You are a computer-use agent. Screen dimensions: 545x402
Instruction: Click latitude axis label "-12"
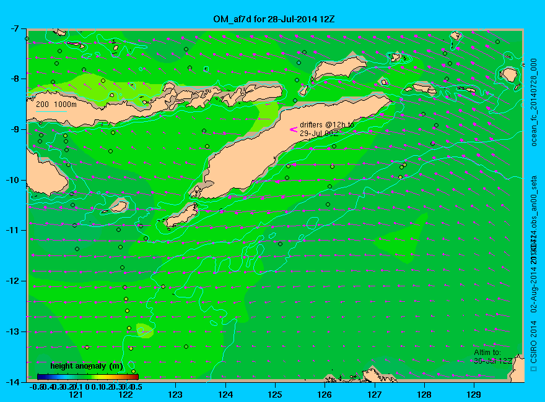(12, 281)
